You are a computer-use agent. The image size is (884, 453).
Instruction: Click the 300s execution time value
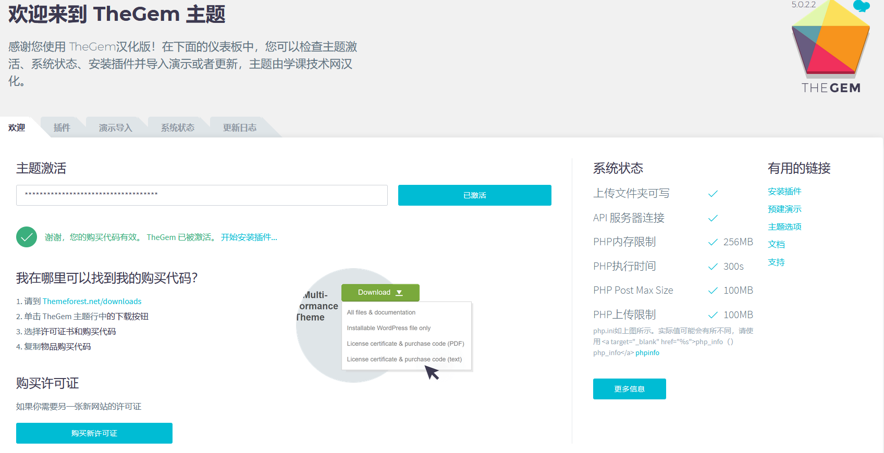tap(733, 267)
